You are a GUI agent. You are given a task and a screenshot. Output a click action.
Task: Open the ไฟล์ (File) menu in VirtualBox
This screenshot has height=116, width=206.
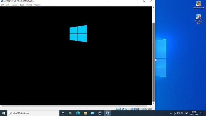3,5
